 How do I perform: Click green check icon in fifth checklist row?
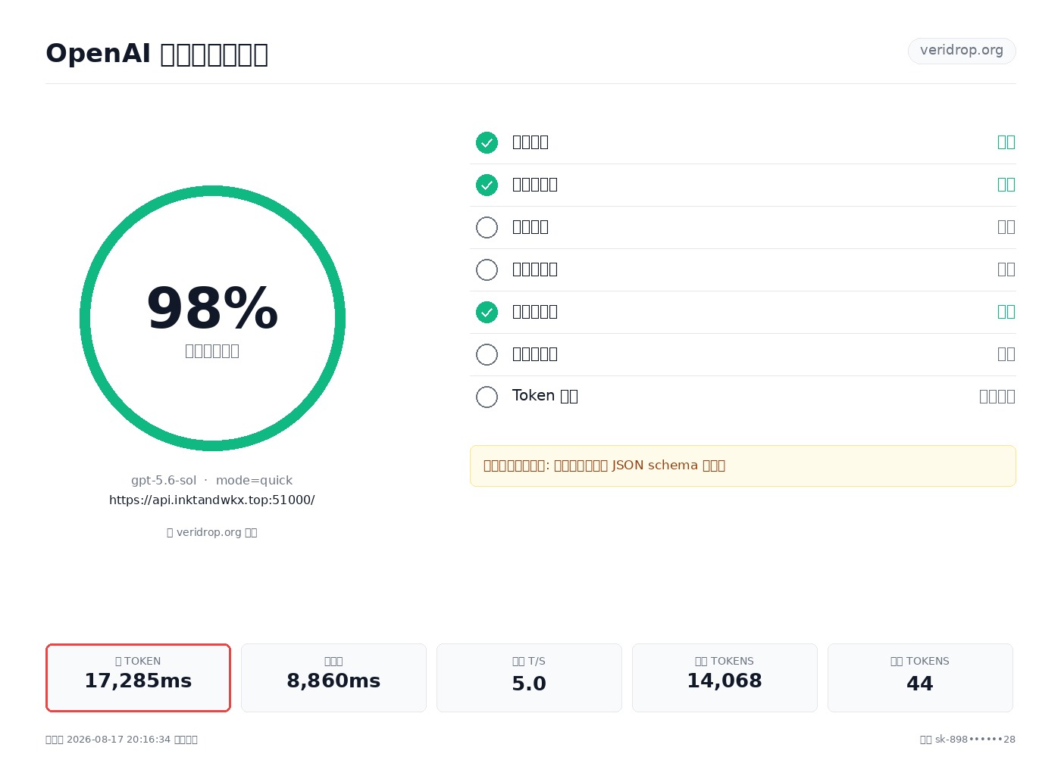pos(487,312)
